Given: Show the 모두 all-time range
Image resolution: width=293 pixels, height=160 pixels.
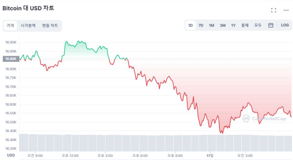Looking at the screenshot, I should [258, 25].
